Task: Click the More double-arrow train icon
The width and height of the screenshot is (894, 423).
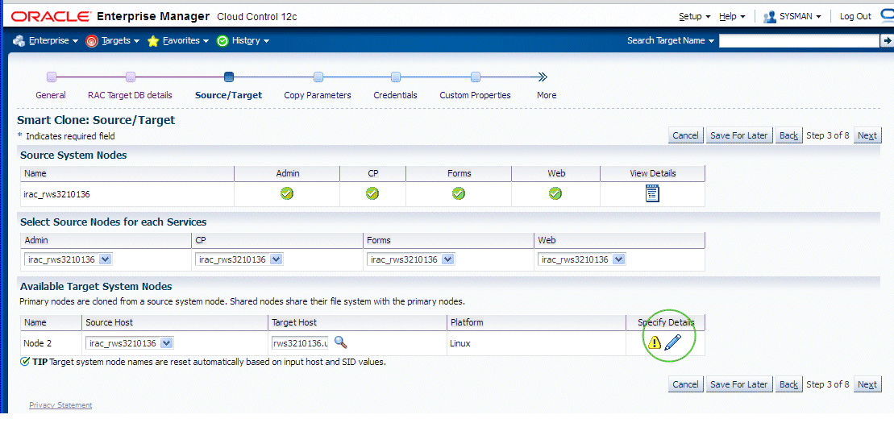Action: point(543,77)
